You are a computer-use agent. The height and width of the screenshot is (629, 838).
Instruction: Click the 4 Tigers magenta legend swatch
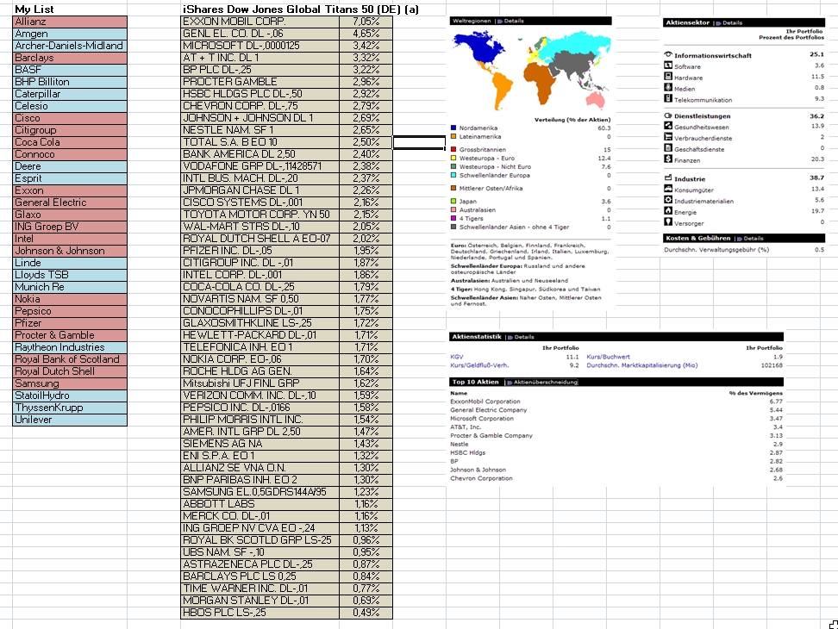[453, 218]
